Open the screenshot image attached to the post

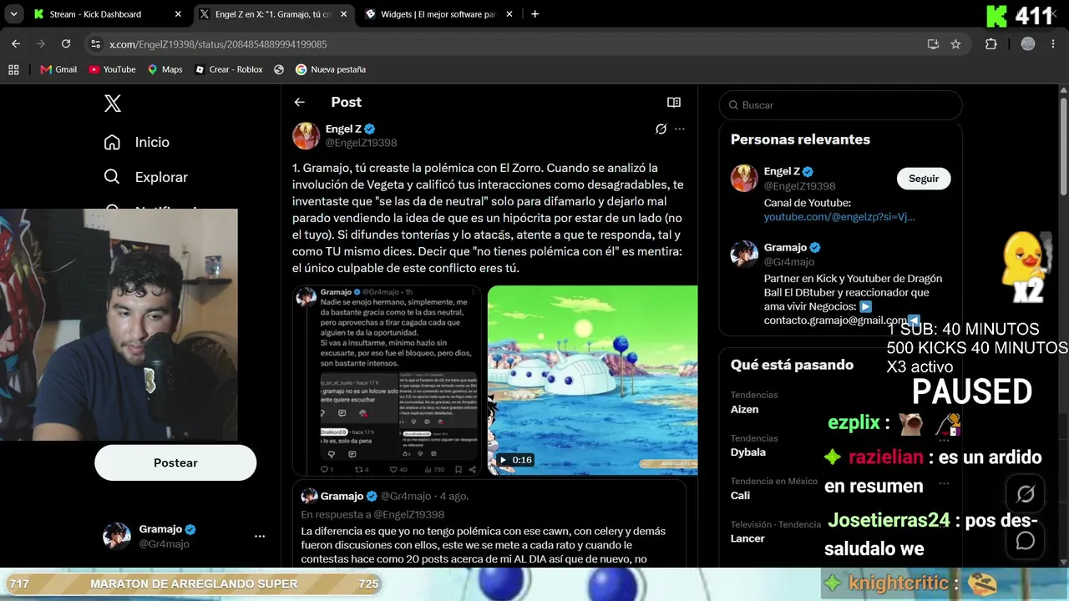click(x=387, y=381)
